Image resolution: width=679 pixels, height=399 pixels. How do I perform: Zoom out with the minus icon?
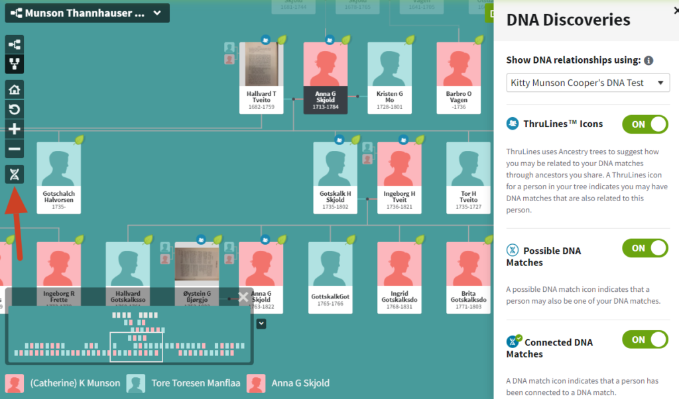click(x=15, y=149)
